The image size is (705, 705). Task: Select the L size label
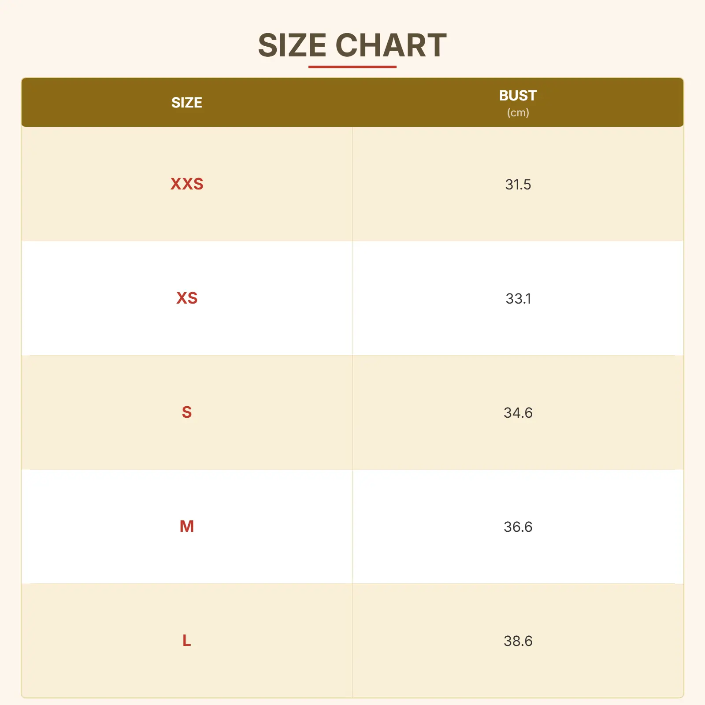tap(187, 640)
